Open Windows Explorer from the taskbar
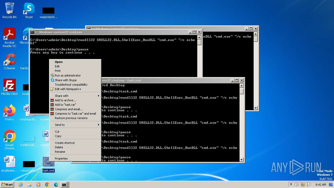The height and width of the screenshot is (188, 334). [x=29, y=185]
